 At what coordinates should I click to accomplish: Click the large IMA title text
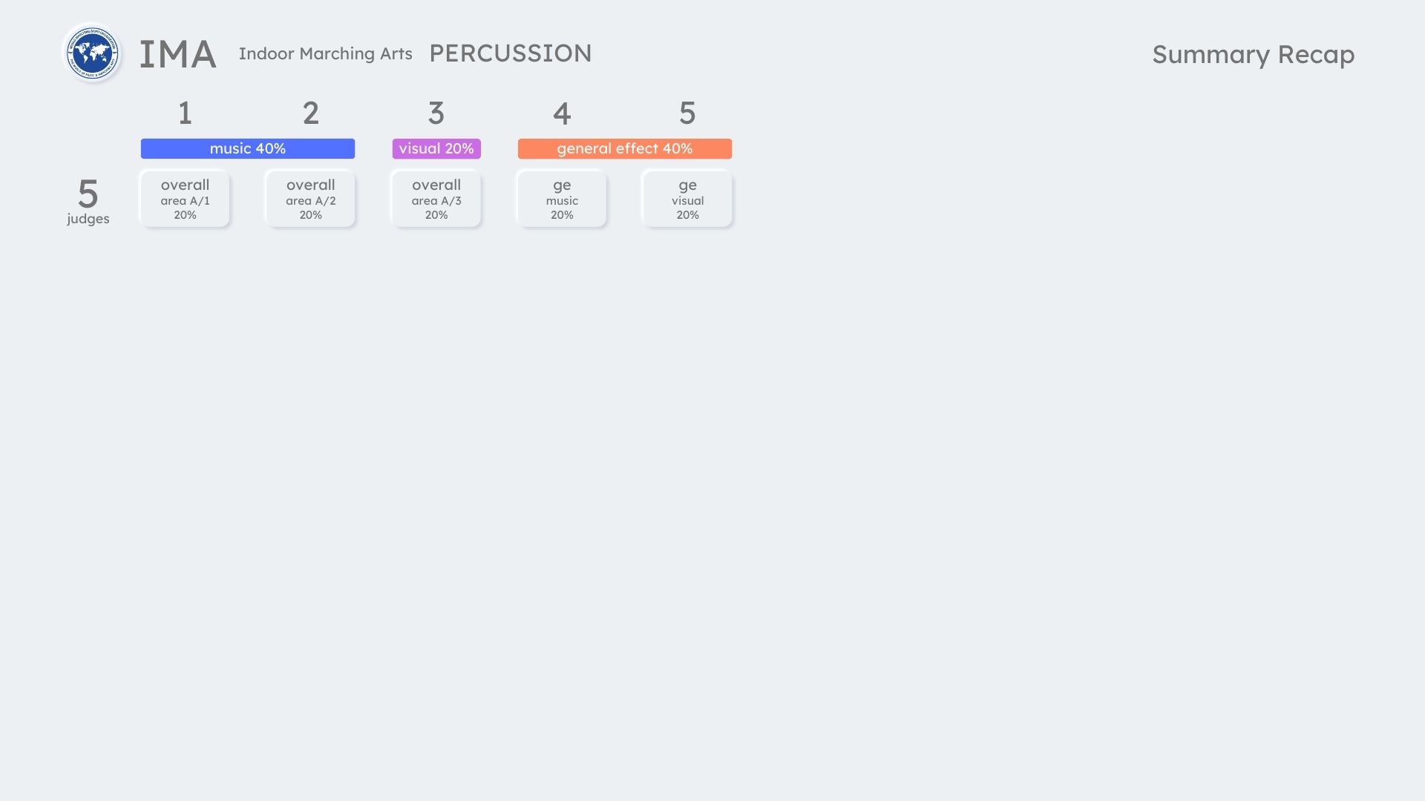(x=178, y=55)
